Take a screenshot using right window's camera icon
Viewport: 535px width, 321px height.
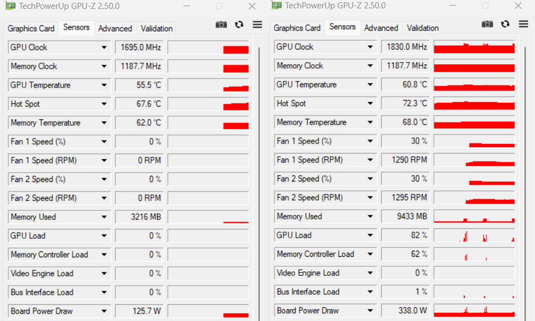coord(487,24)
